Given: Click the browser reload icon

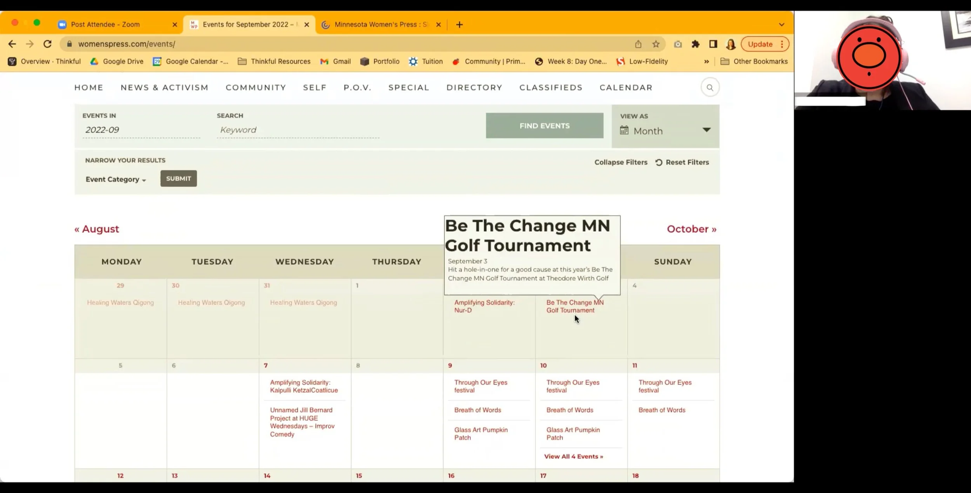Looking at the screenshot, I should (47, 44).
